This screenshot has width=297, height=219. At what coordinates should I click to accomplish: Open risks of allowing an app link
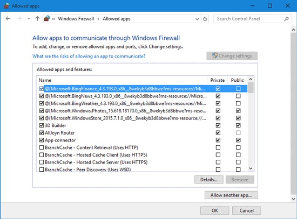pyautogui.click(x=89, y=56)
